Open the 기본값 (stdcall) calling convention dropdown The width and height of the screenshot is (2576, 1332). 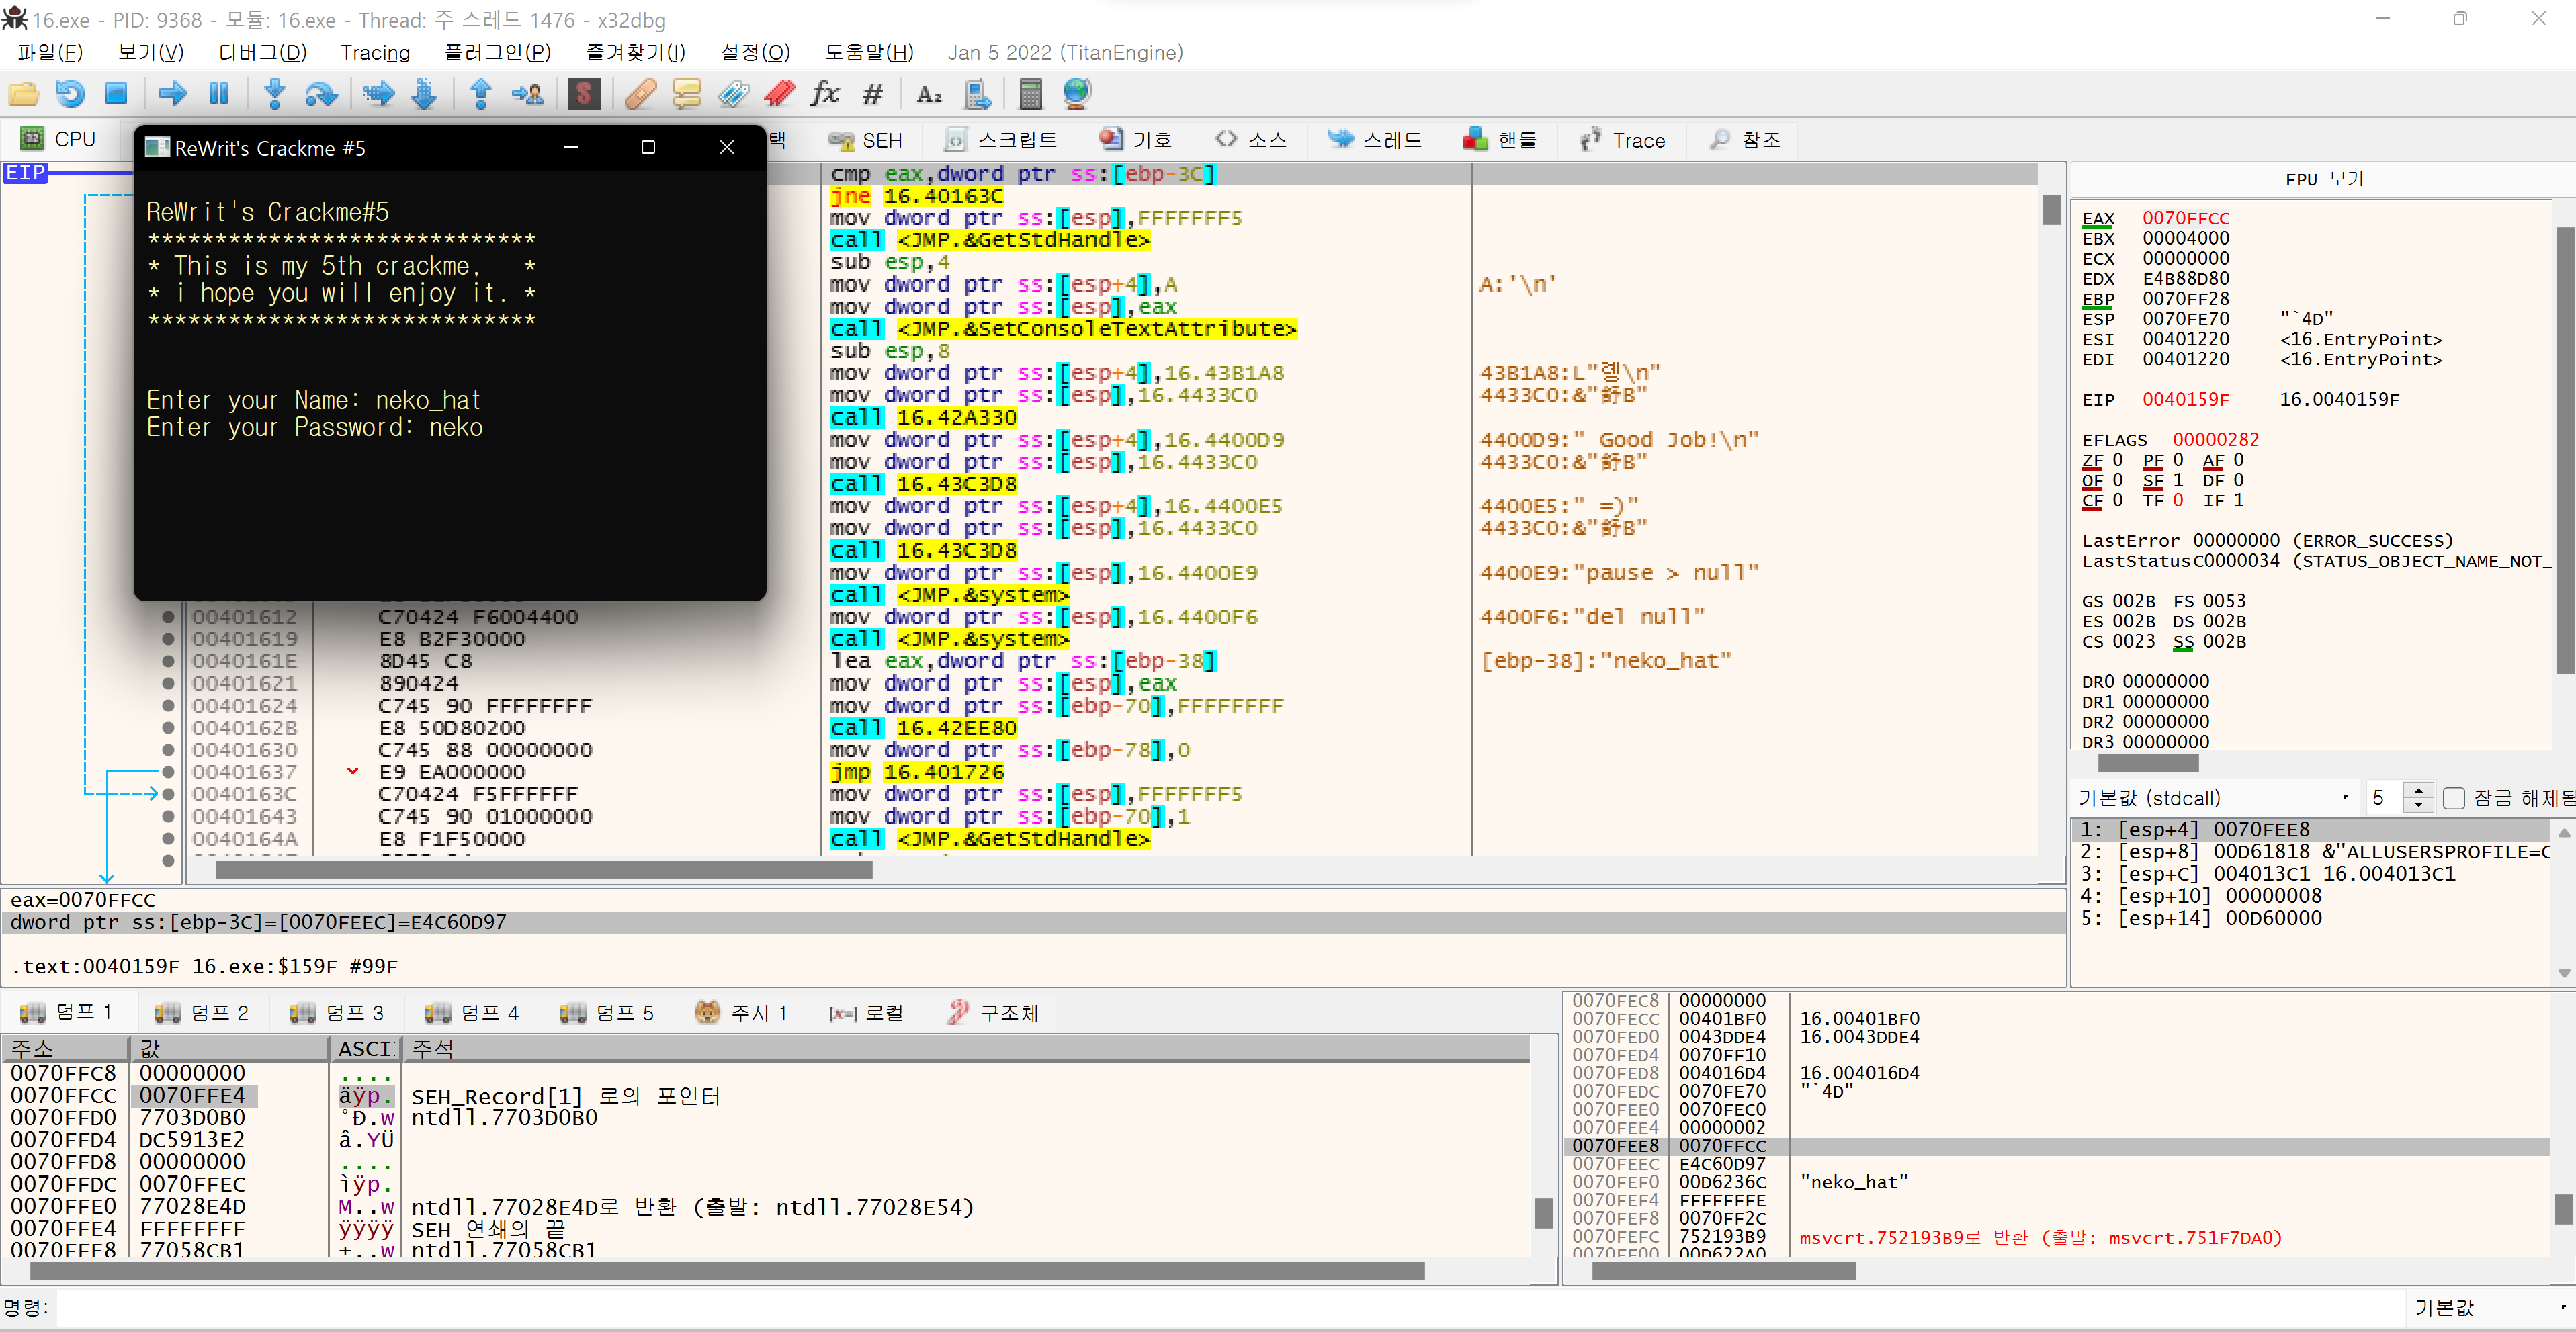(x=2214, y=798)
